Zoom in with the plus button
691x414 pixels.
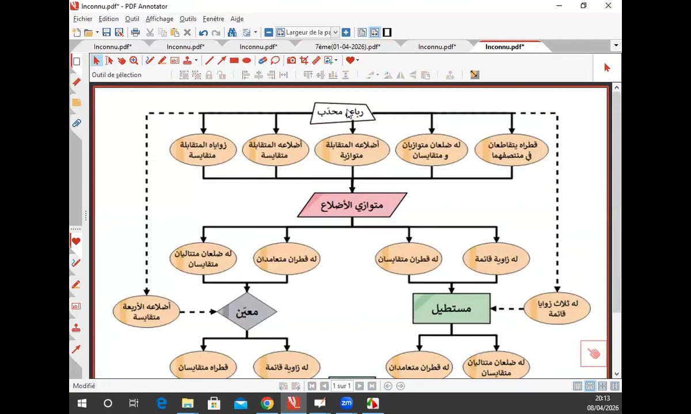coord(346,33)
